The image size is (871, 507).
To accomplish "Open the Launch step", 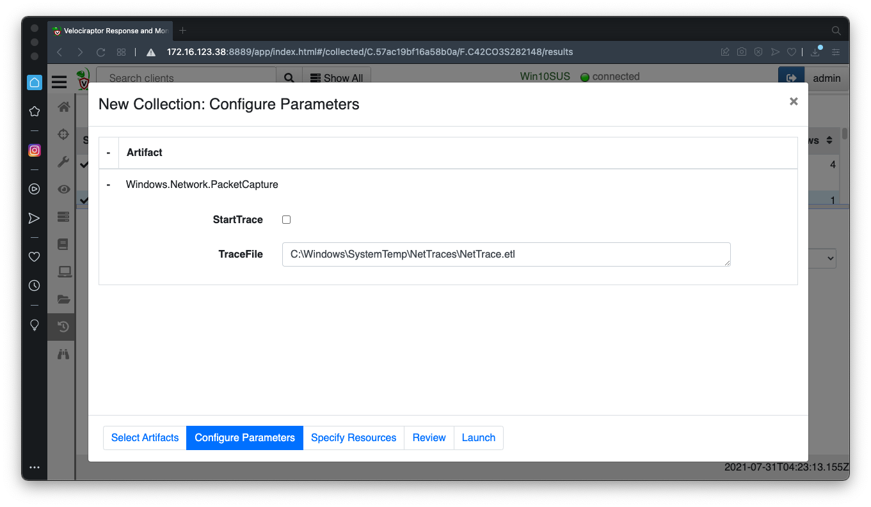I will [478, 438].
